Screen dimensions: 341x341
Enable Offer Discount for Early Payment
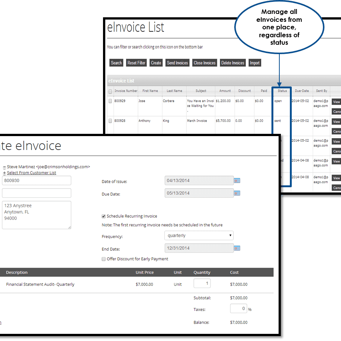[104, 259]
